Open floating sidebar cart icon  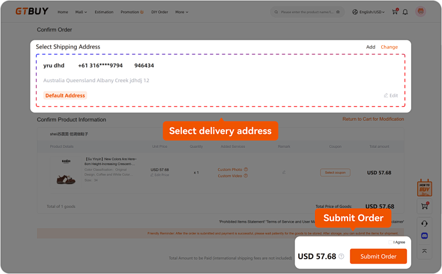pyautogui.click(x=424, y=206)
